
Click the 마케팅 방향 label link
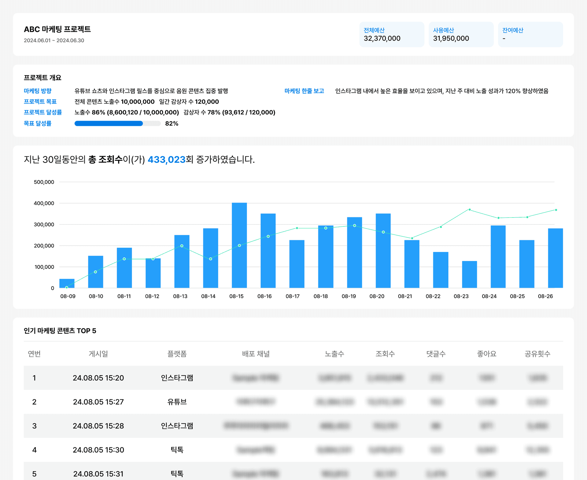(38, 91)
